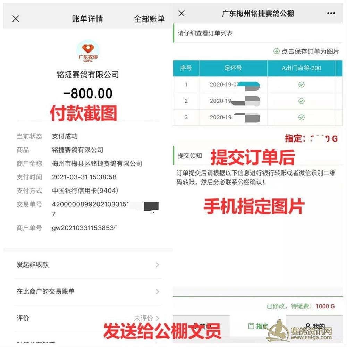The height and width of the screenshot is (347, 347).
Task: Expand the 发起群收款 row chevron
Action: click(157, 265)
